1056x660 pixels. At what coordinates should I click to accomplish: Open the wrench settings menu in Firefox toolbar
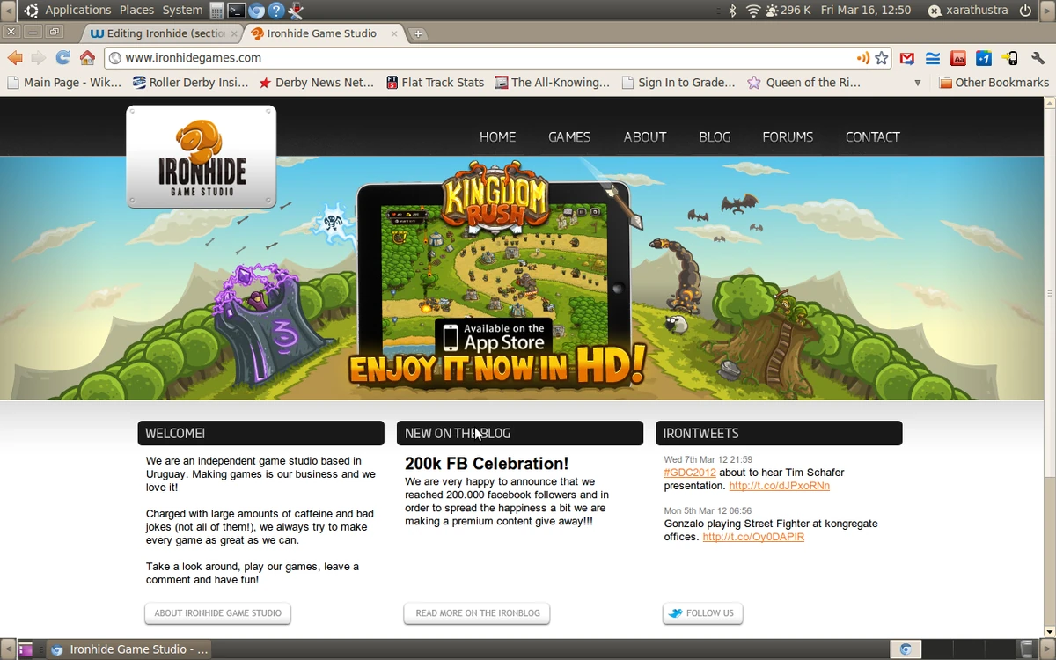(x=1037, y=58)
